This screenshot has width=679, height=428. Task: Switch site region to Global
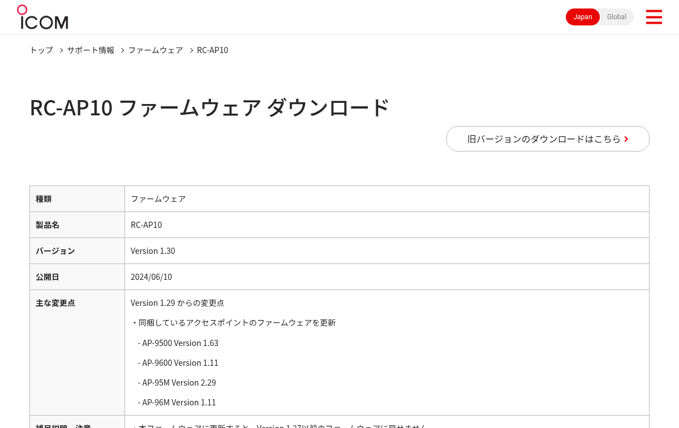click(x=617, y=17)
